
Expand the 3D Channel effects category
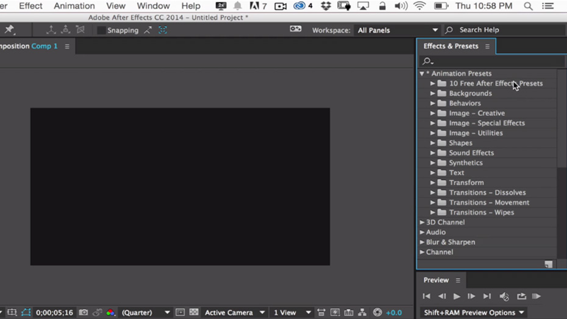[x=422, y=223]
